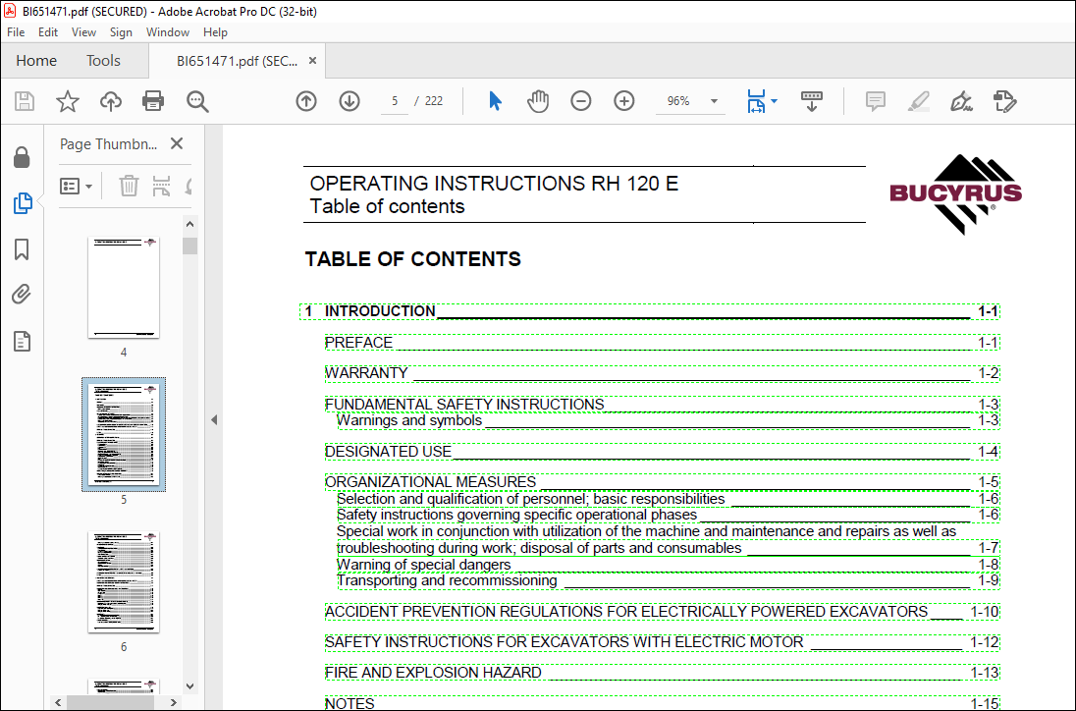
Task: Open the View menu
Action: tap(83, 32)
